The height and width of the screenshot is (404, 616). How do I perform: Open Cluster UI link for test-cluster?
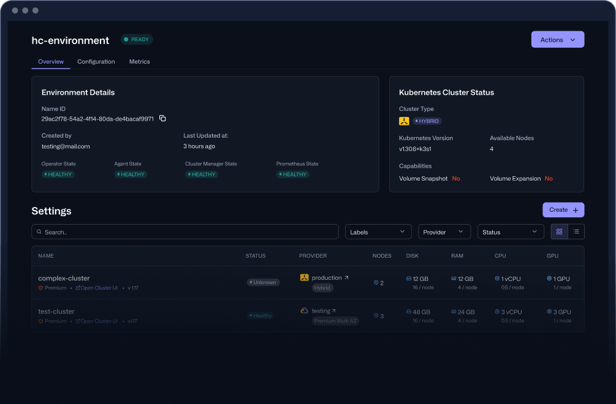click(97, 321)
